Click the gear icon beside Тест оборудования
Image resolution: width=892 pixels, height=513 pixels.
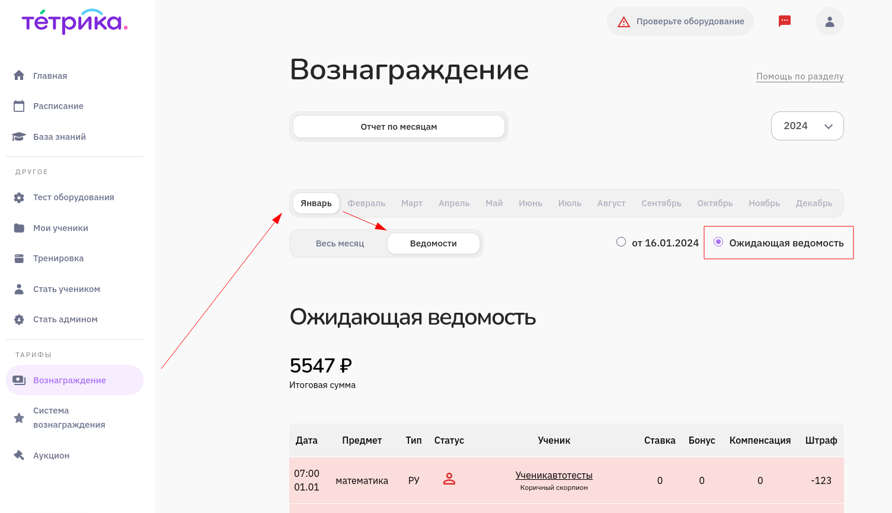19,197
